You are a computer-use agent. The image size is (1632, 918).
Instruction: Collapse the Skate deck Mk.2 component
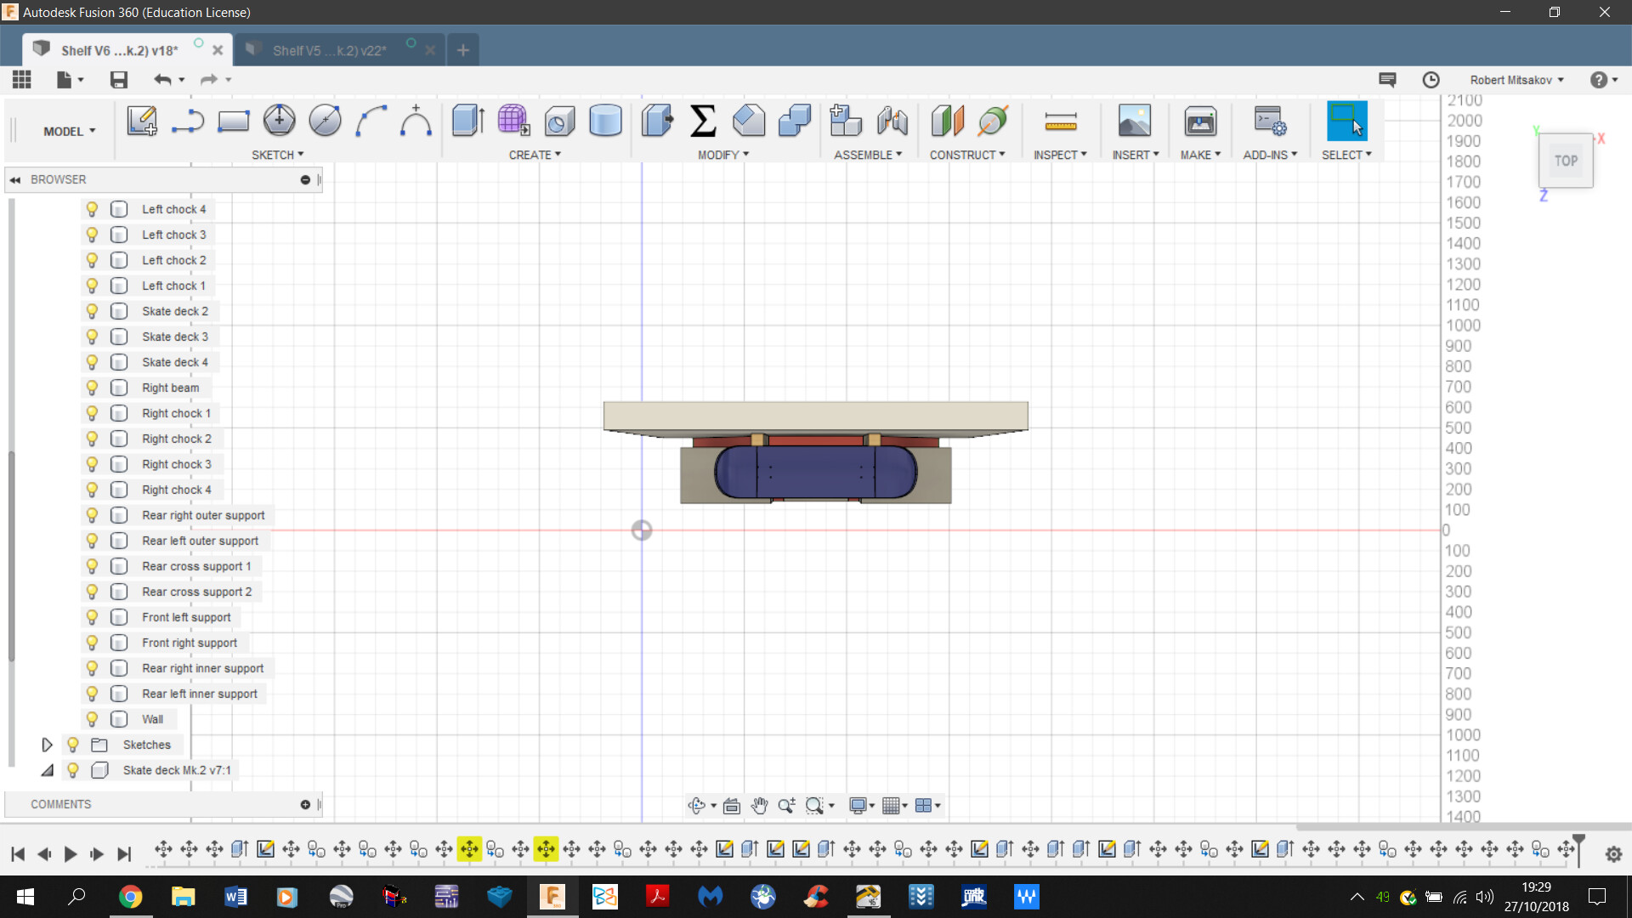coord(47,770)
